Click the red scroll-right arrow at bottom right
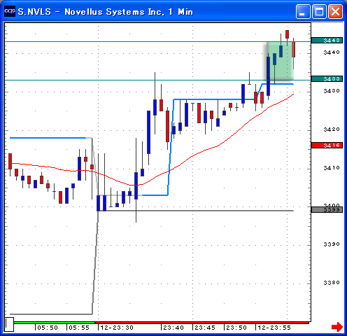 pyautogui.click(x=337, y=327)
